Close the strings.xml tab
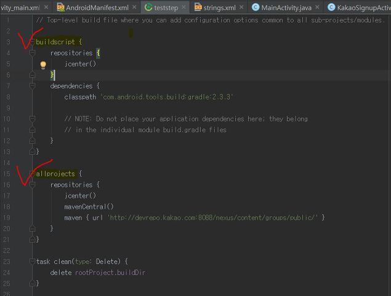 point(241,7)
